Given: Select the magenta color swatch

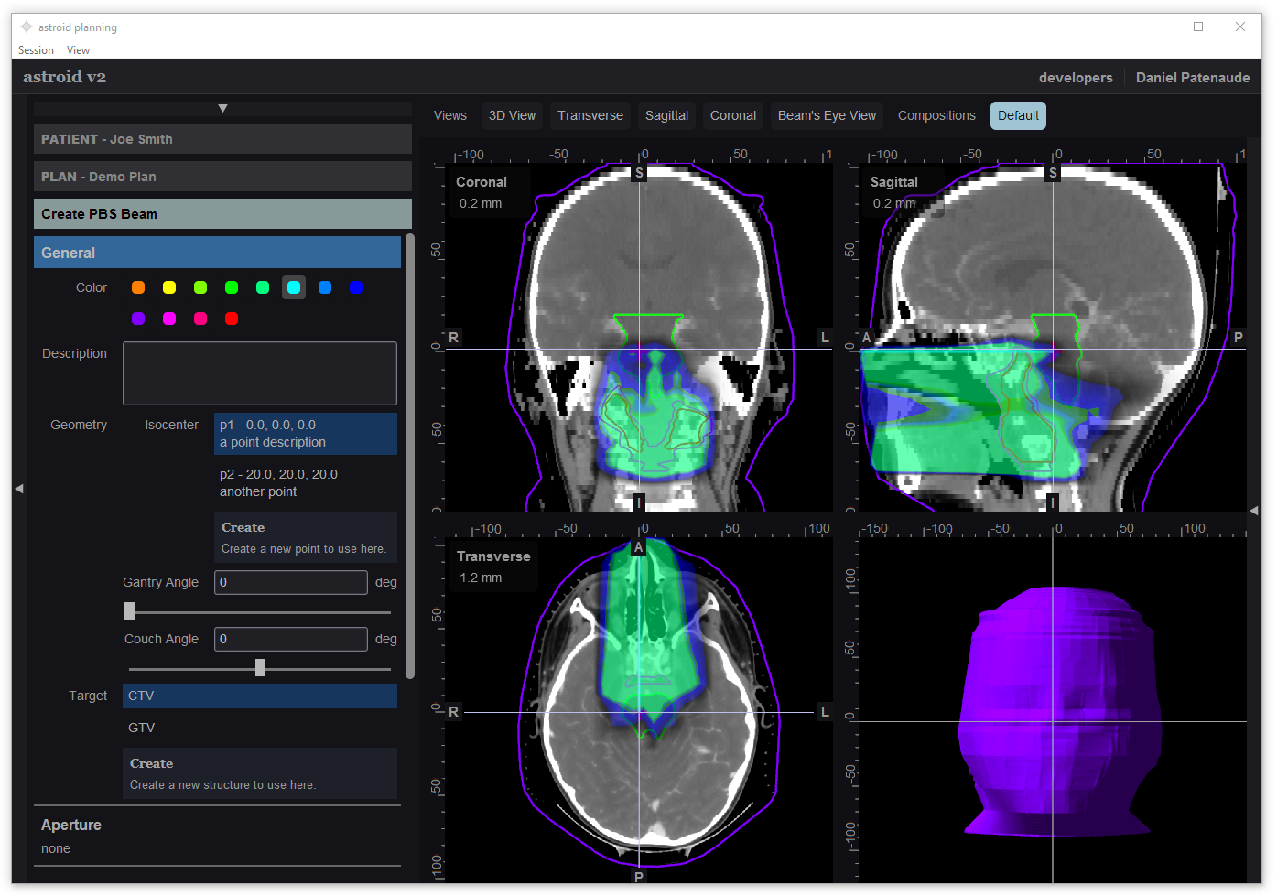Looking at the screenshot, I should (169, 318).
